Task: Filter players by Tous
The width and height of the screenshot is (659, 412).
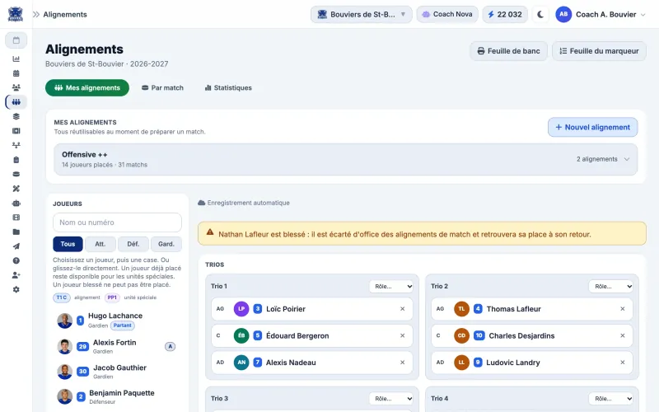Action: (x=68, y=244)
